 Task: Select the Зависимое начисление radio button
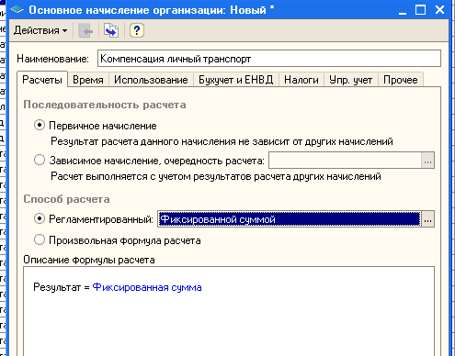tap(40, 161)
